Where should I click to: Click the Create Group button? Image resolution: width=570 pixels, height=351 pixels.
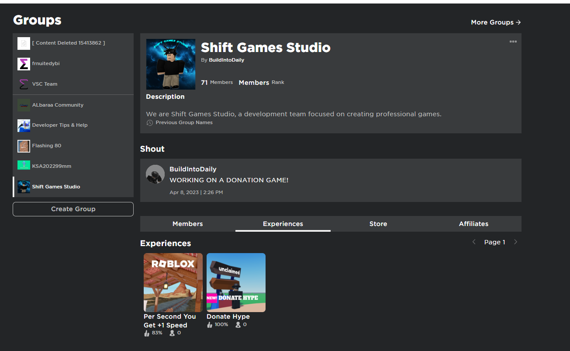click(73, 209)
